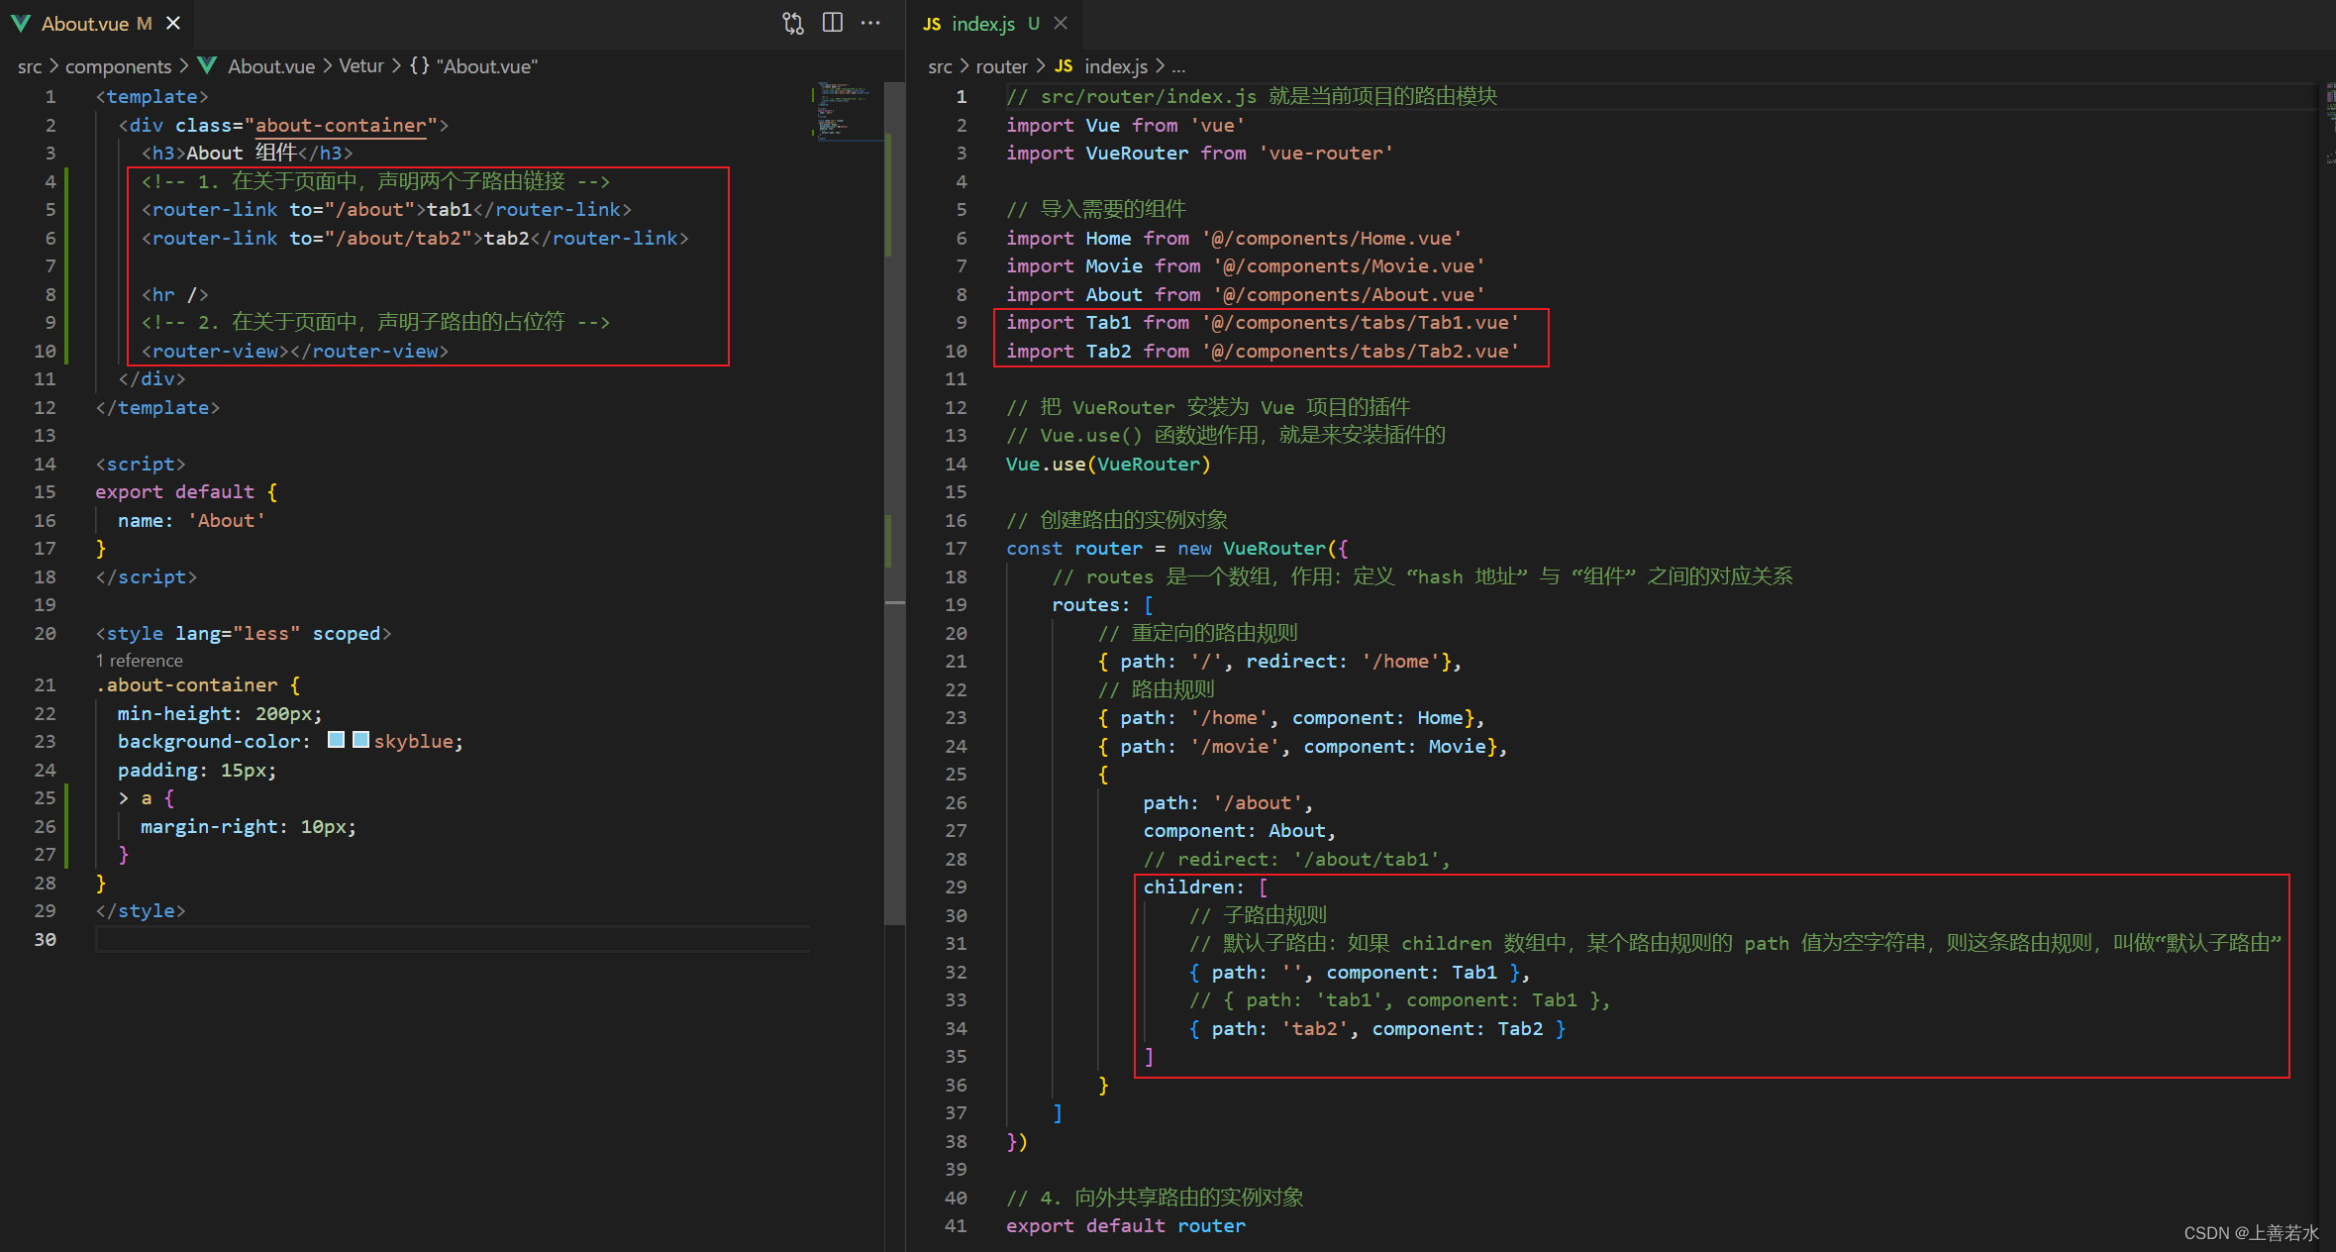
Task: Click the '<style lang="less" scoped>' line
Action: click(x=244, y=633)
